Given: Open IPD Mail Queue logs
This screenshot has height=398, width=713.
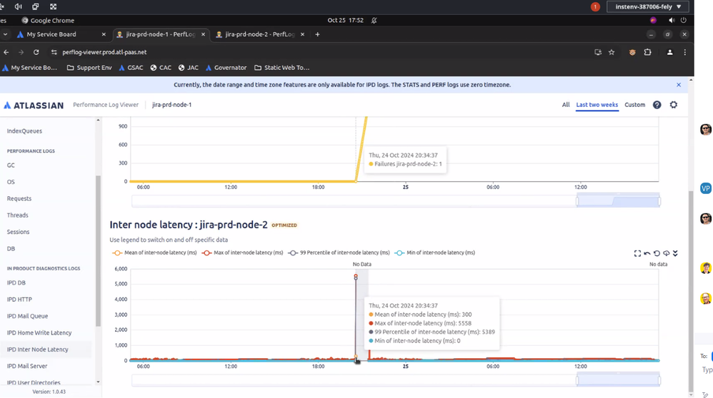Looking at the screenshot, I should click(27, 316).
